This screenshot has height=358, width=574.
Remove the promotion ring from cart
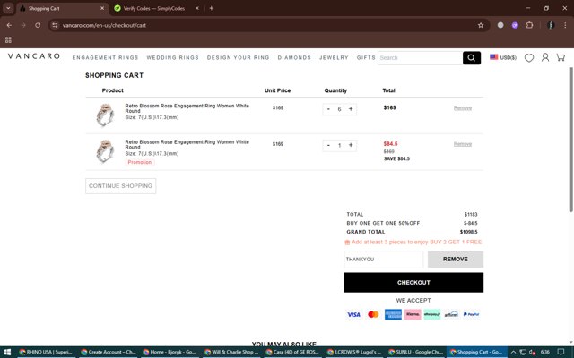click(463, 144)
